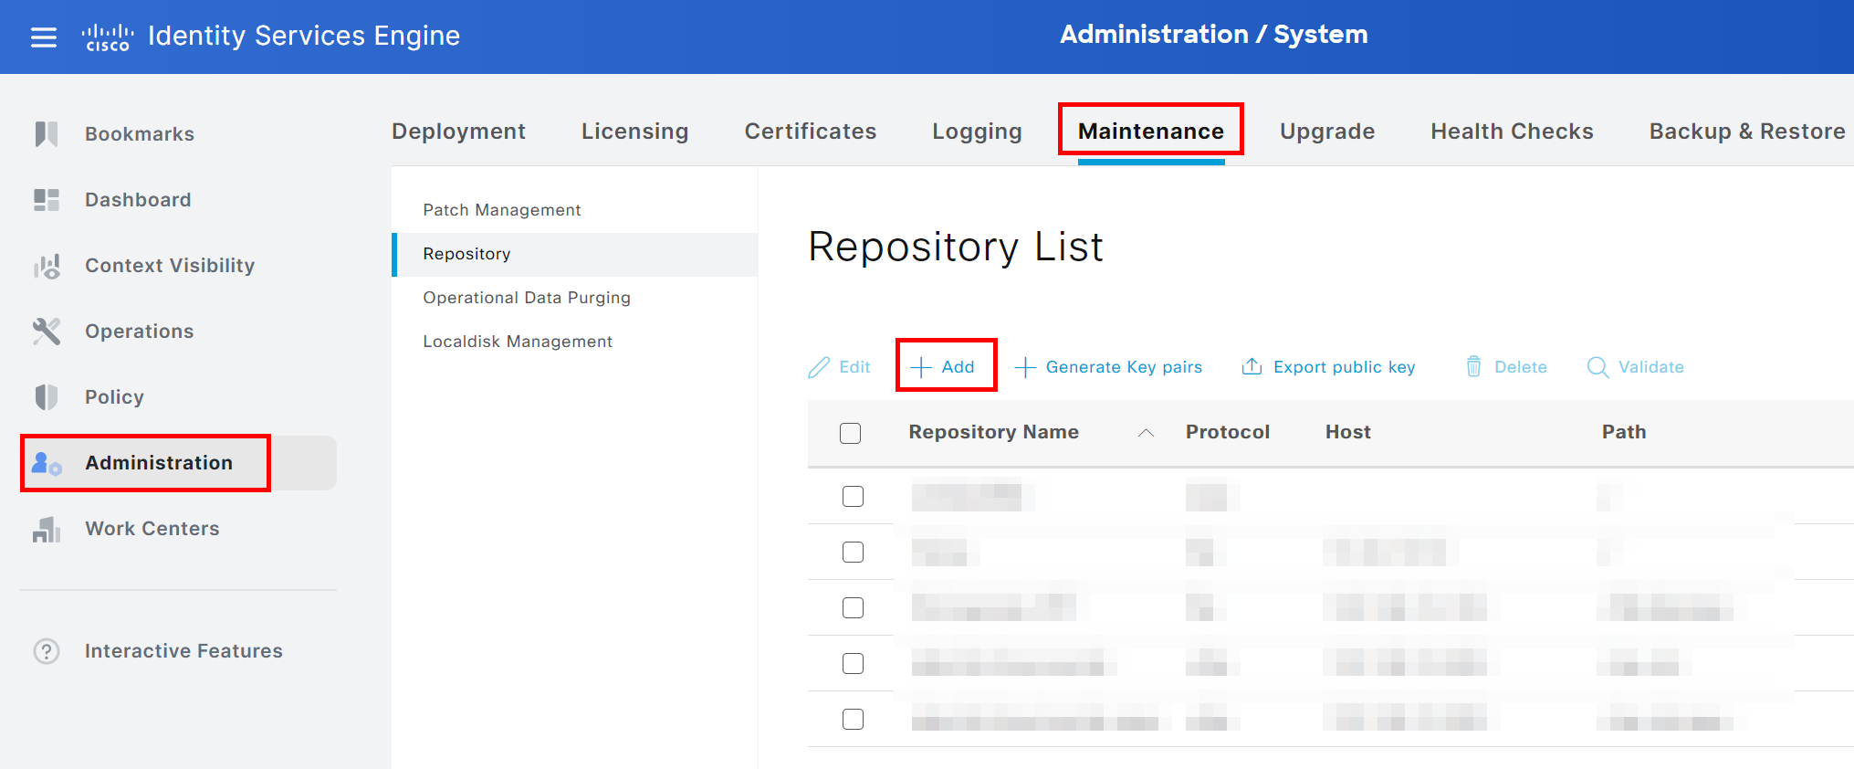
Task: Click the Dashboard icon in sidebar
Action: coord(47,200)
